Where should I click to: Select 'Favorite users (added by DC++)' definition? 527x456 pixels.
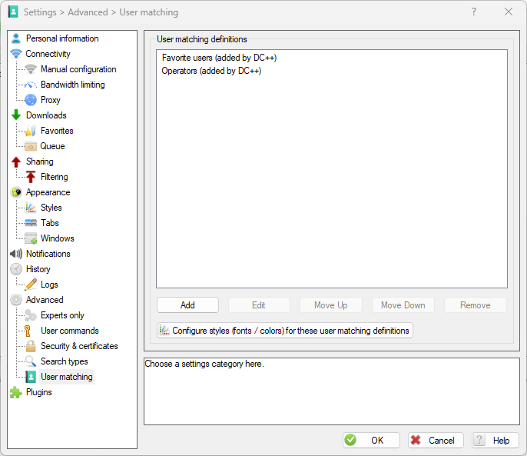click(219, 58)
